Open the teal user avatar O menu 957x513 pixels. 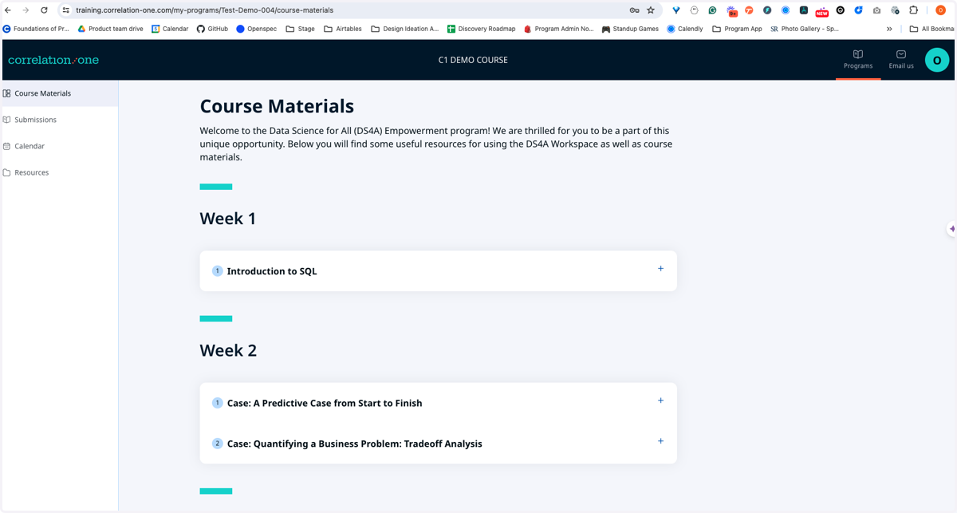937,60
